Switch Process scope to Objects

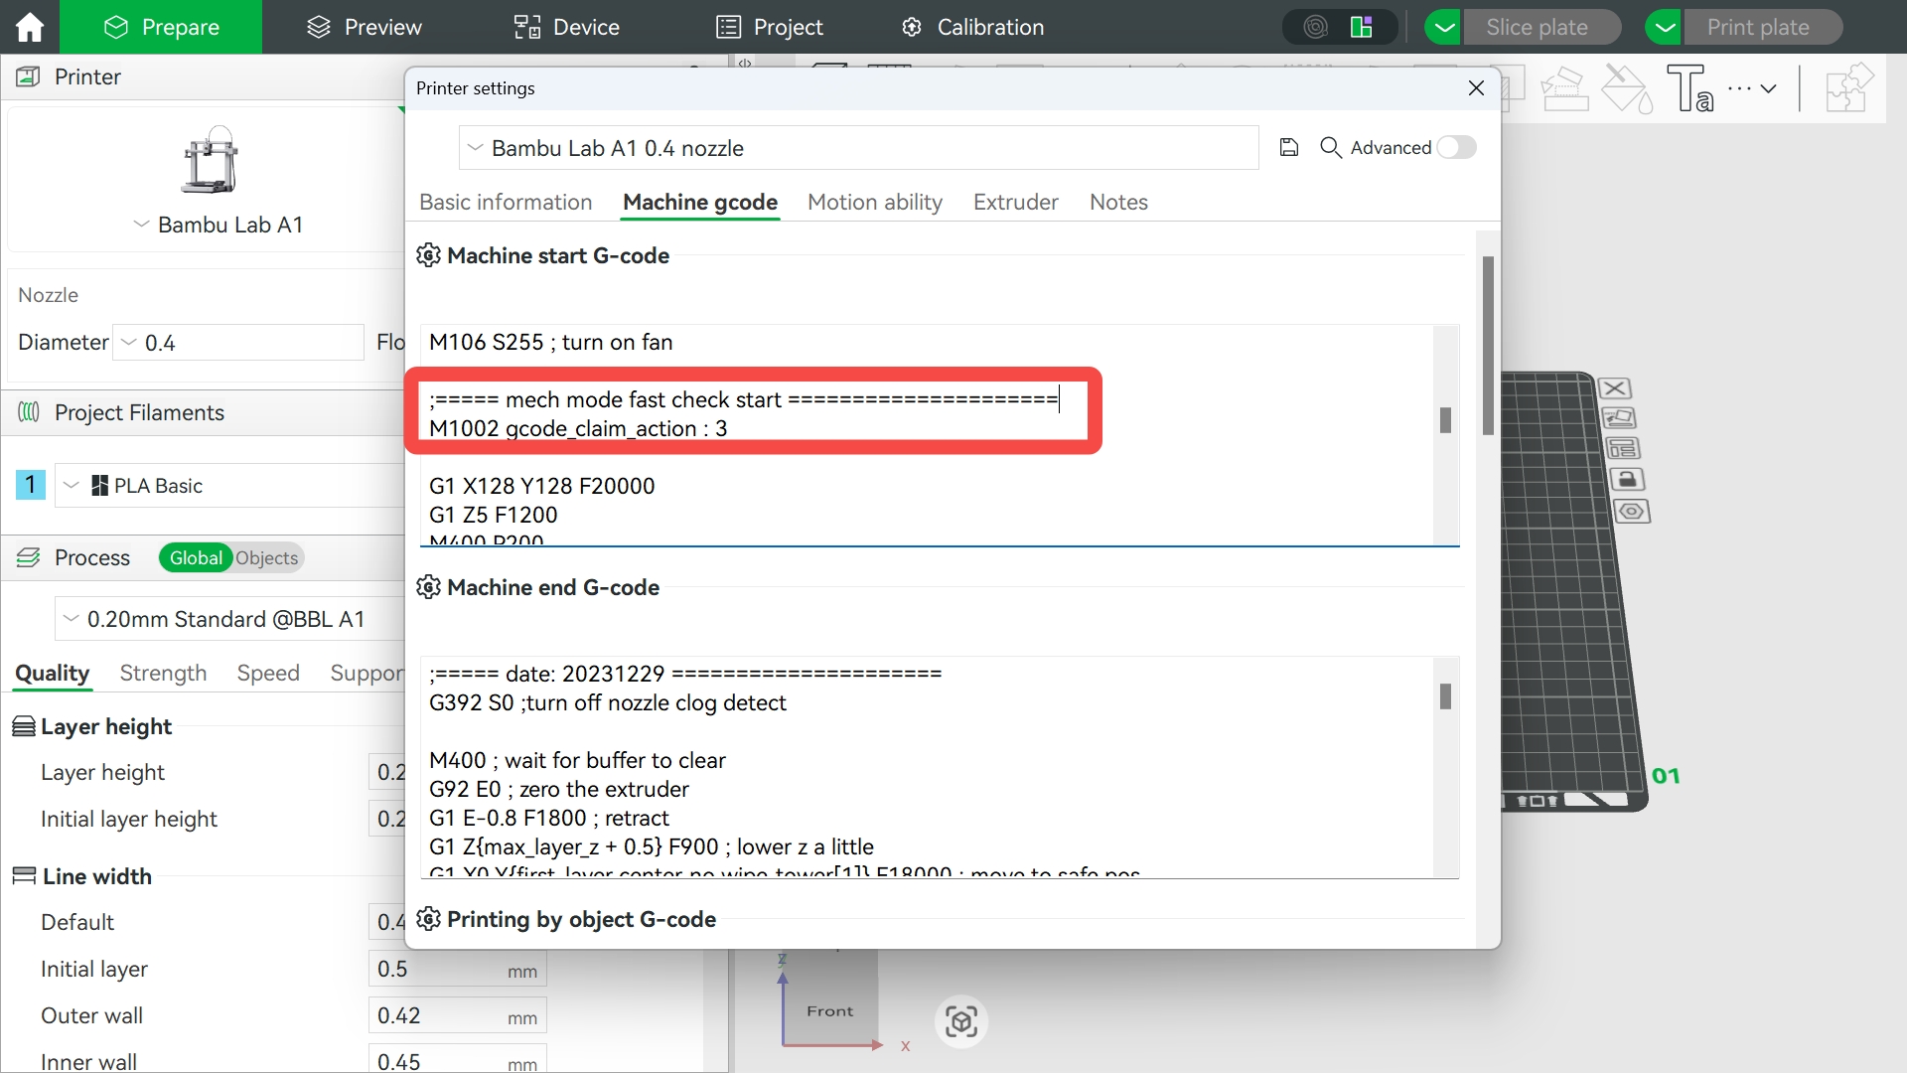click(x=267, y=558)
